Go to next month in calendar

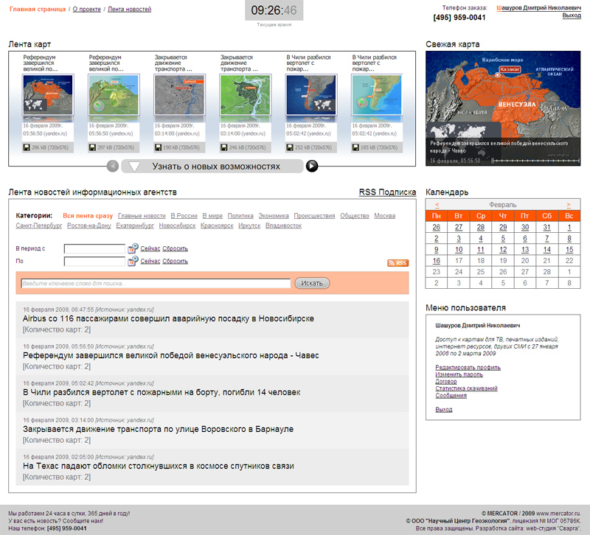pos(568,204)
